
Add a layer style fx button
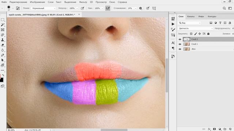coord(209,129)
